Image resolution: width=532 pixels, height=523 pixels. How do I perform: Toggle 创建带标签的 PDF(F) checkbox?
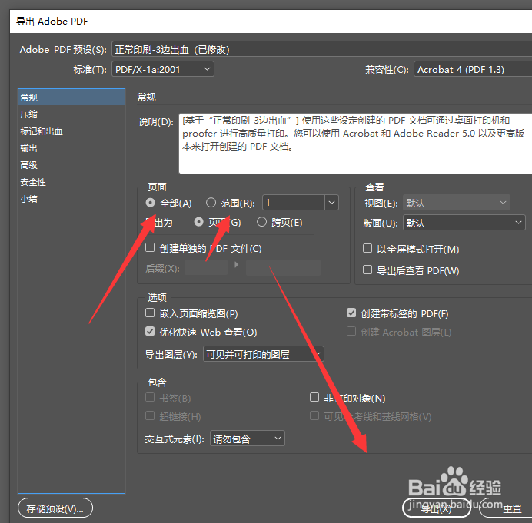pyautogui.click(x=351, y=313)
